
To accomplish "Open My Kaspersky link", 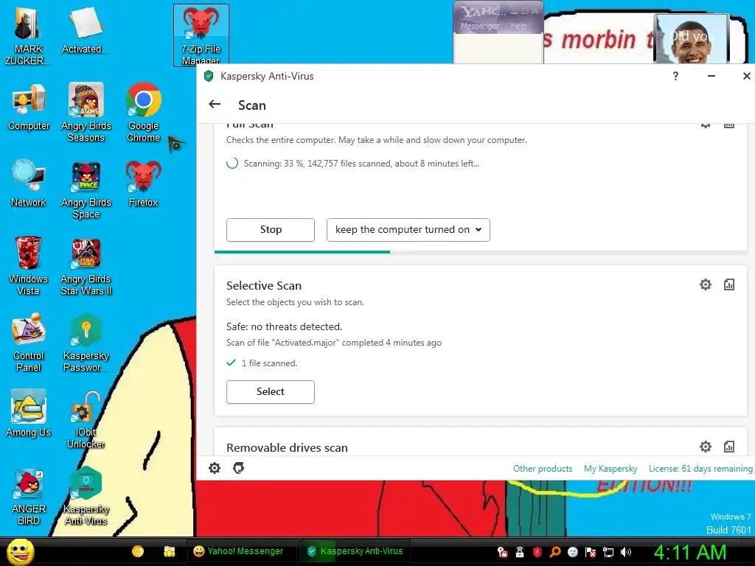I will click(x=610, y=468).
